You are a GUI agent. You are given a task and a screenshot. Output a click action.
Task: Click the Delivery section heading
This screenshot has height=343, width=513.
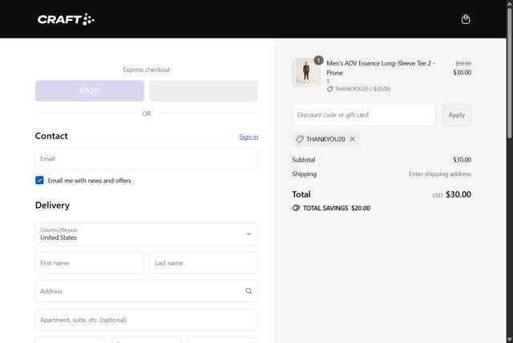tap(52, 205)
